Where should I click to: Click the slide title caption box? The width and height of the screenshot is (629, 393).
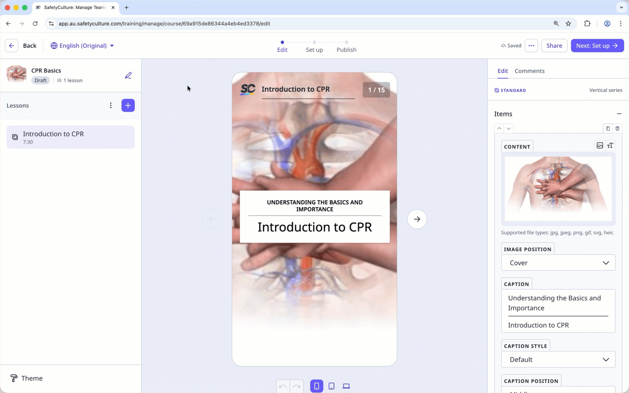[314, 217]
